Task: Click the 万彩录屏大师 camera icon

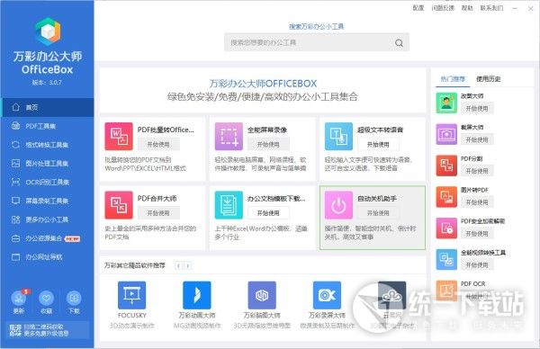Action: 327,295
